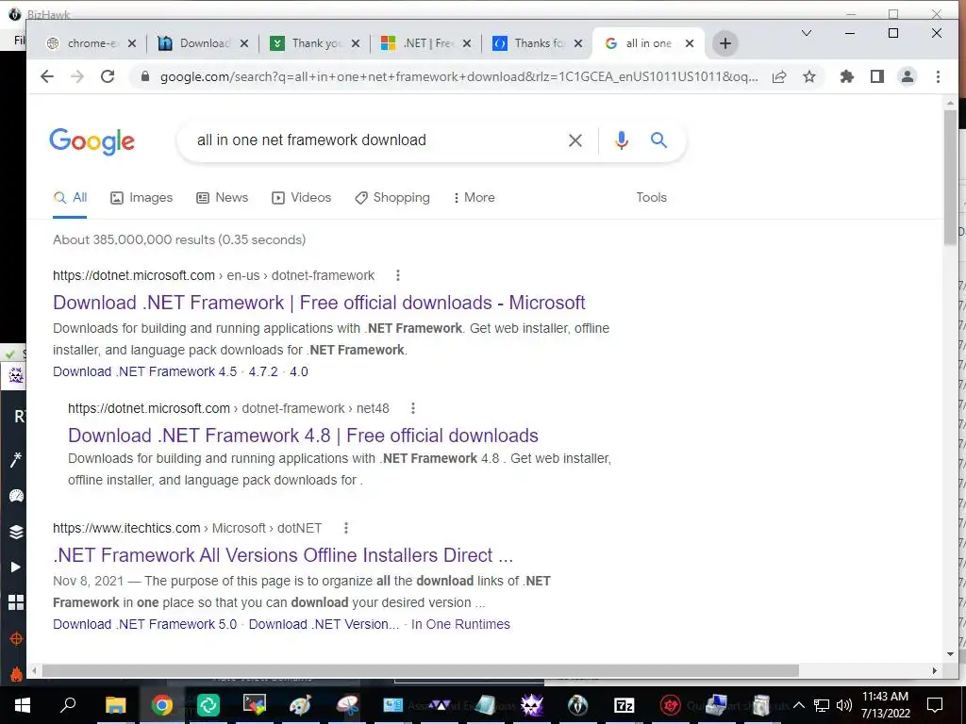
Task: Toggle Chrome's side panel
Action: [x=877, y=76]
